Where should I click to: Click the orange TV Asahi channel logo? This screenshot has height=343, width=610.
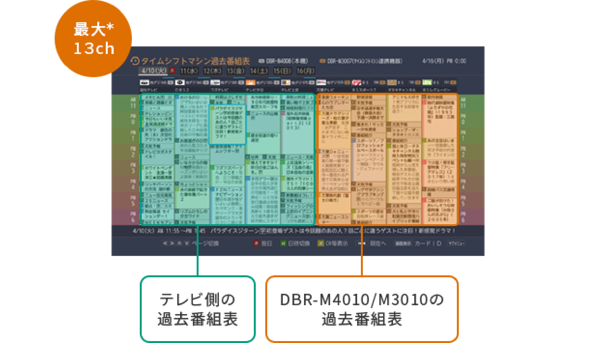251,83
